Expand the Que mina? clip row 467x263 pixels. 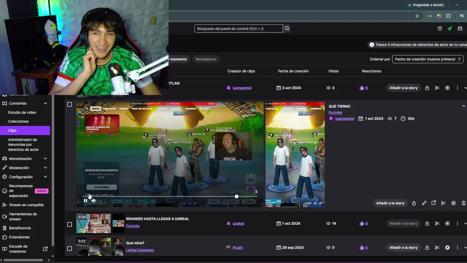(x=465, y=248)
